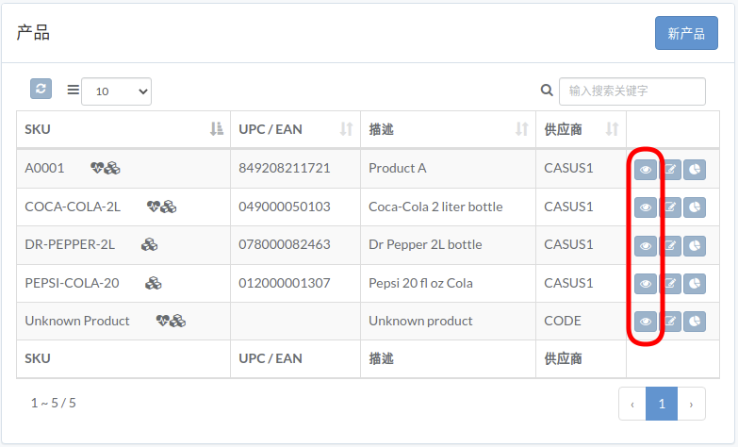Click supplier CASUS1 in A0001 row
Image resolution: width=738 pixels, height=447 pixels.
coord(568,168)
